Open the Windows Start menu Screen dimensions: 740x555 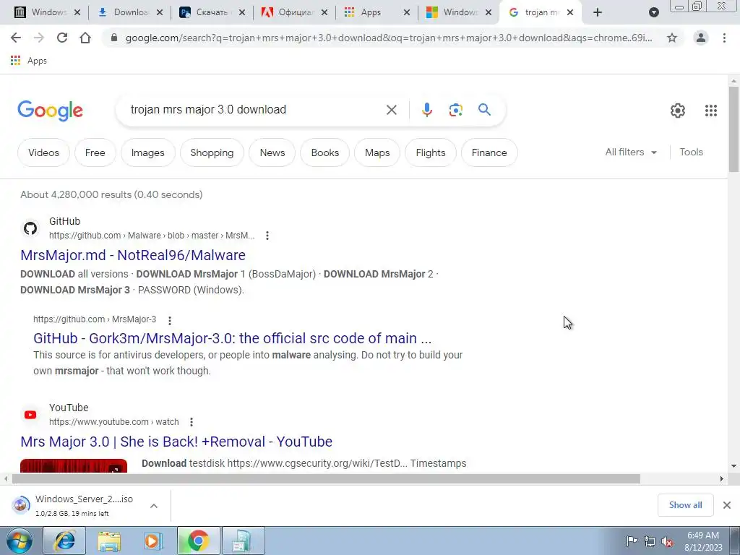point(20,541)
